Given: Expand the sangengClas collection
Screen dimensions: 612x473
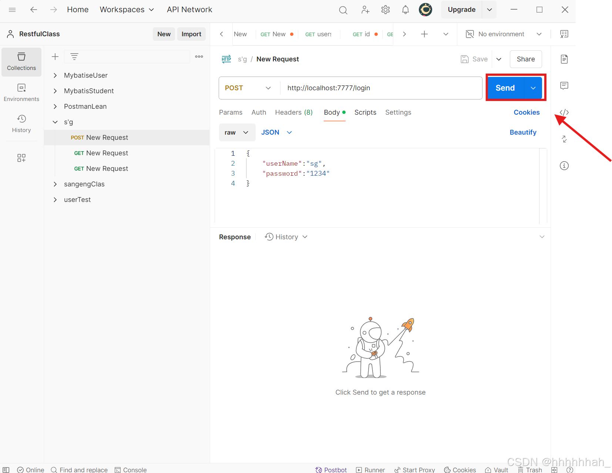Looking at the screenshot, I should [x=55, y=184].
